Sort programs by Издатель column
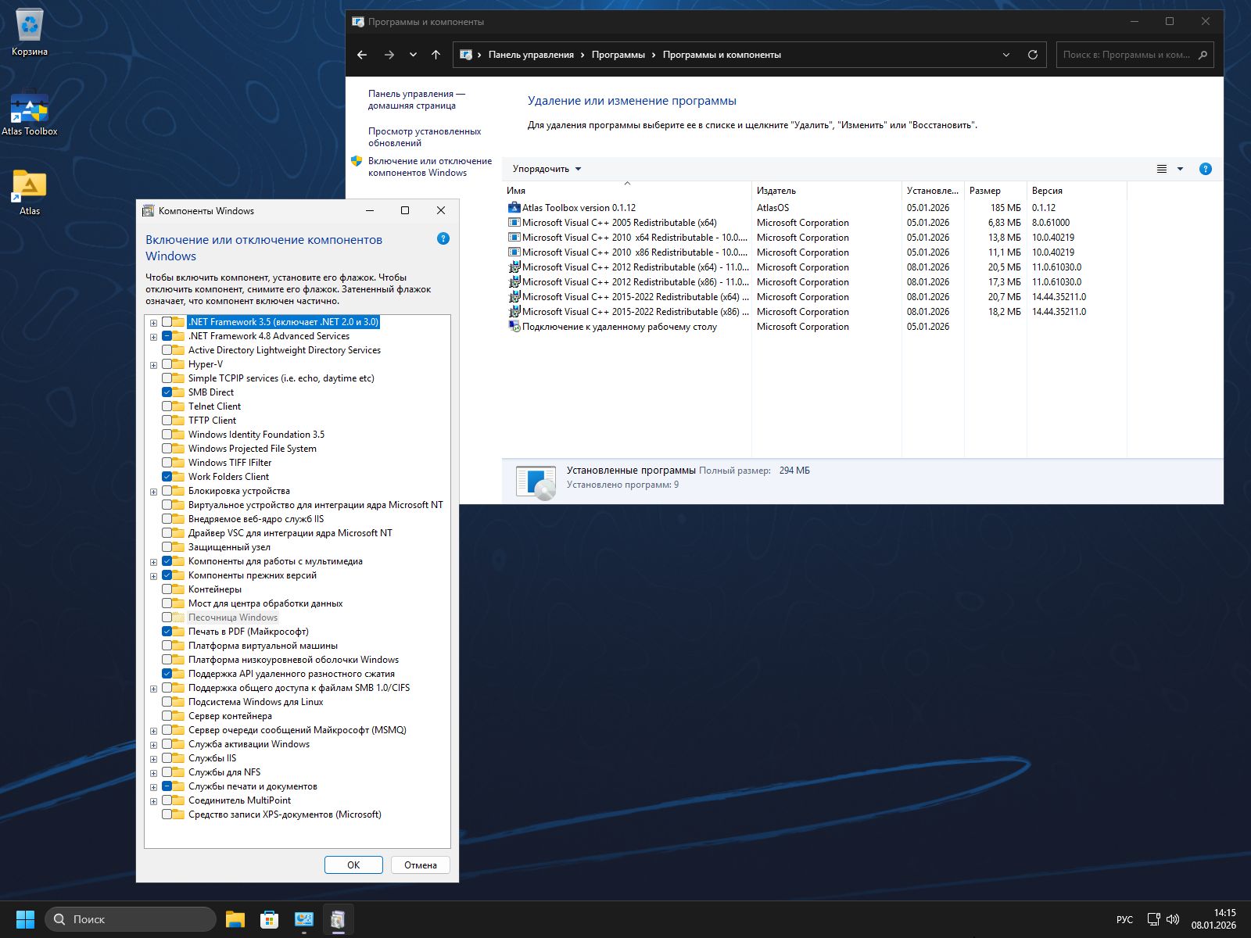 click(x=825, y=191)
